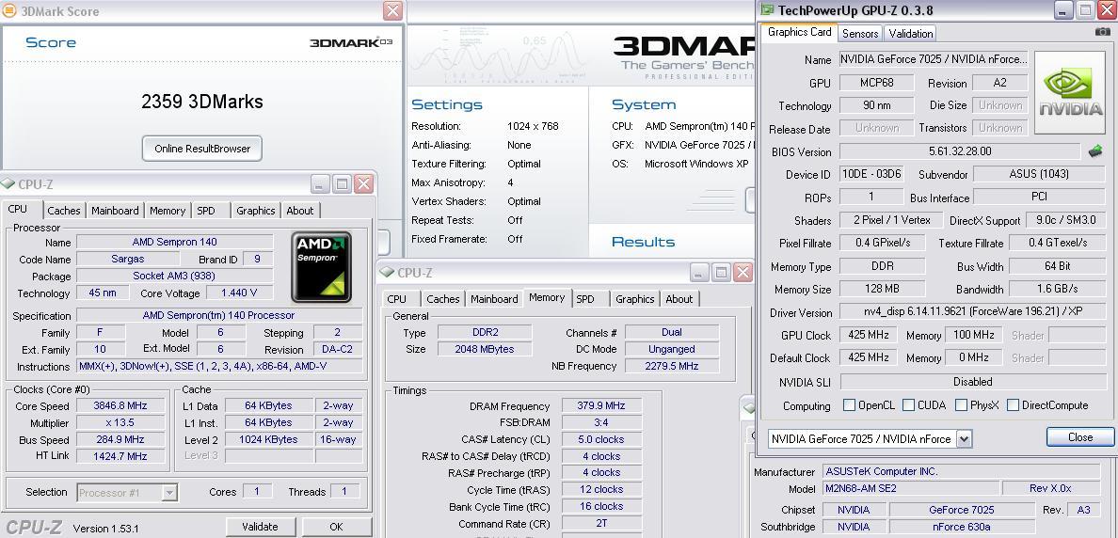Open Memory tab in CPU-Z processor window

click(x=168, y=210)
